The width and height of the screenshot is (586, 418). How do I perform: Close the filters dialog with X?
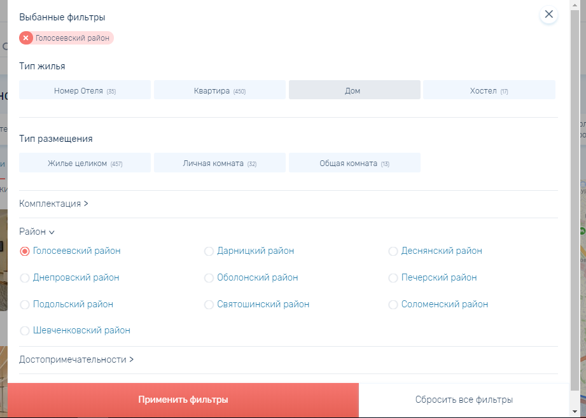click(x=548, y=14)
